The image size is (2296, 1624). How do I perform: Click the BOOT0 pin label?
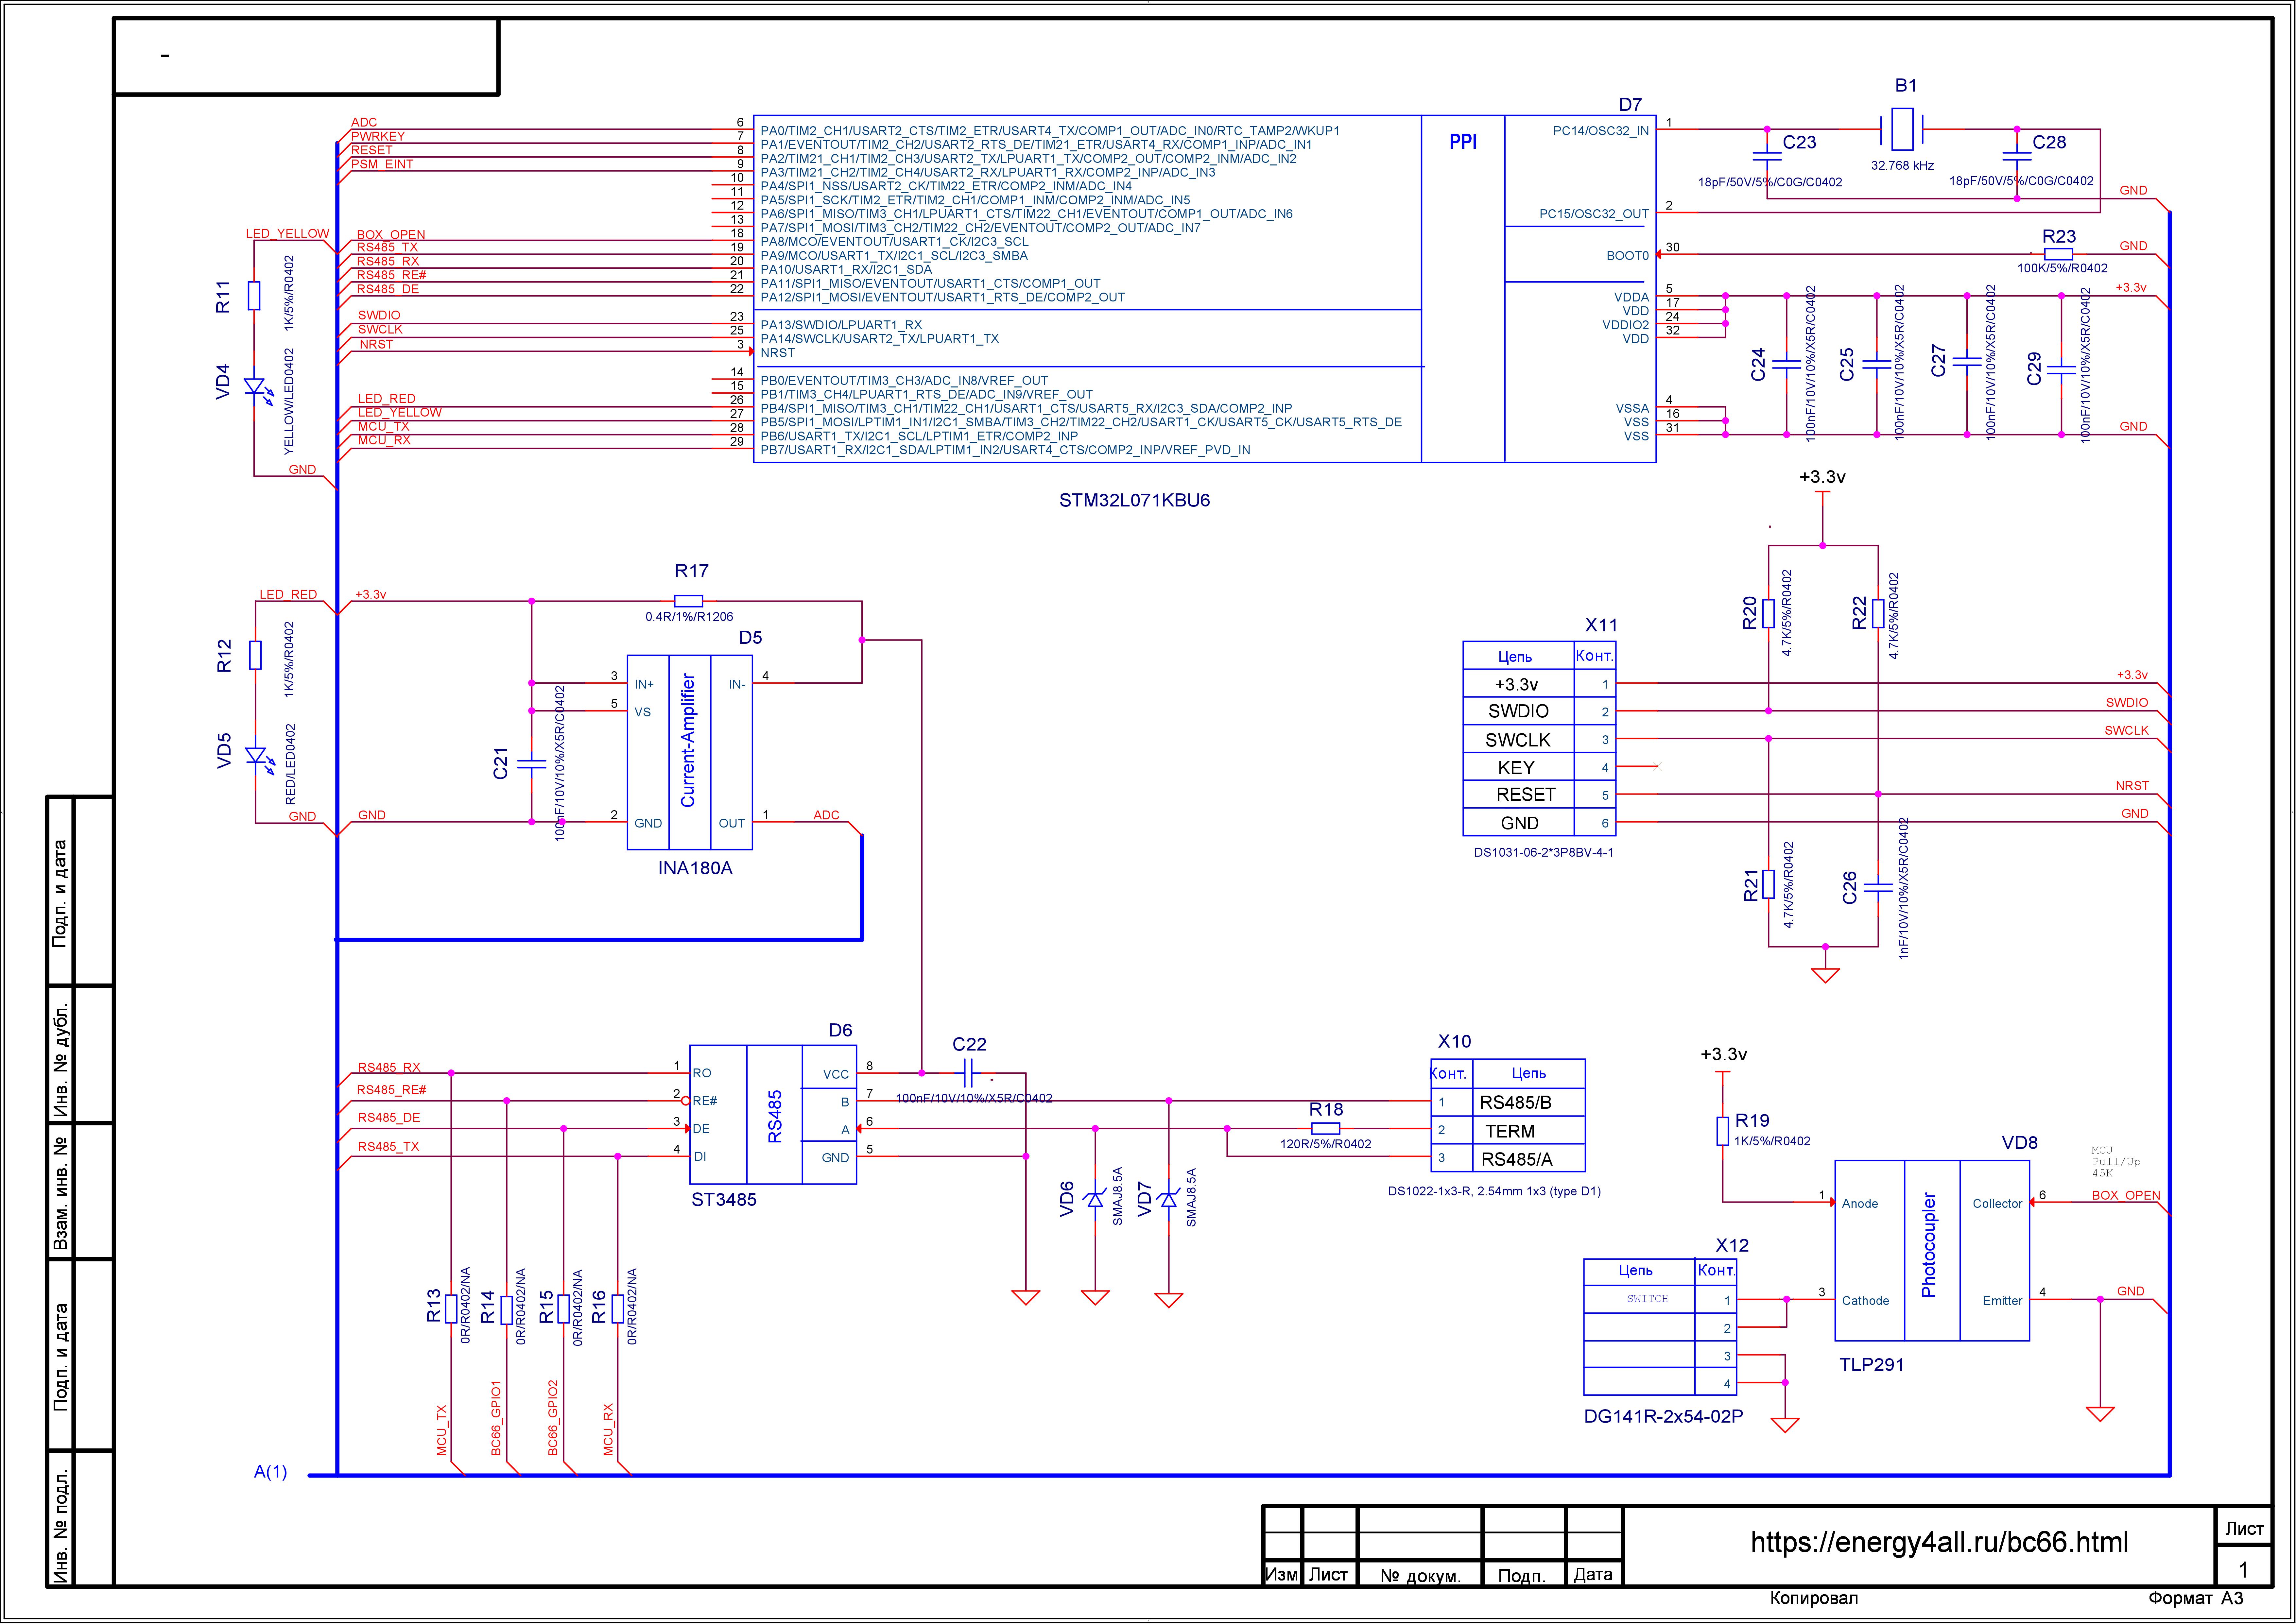[1628, 256]
